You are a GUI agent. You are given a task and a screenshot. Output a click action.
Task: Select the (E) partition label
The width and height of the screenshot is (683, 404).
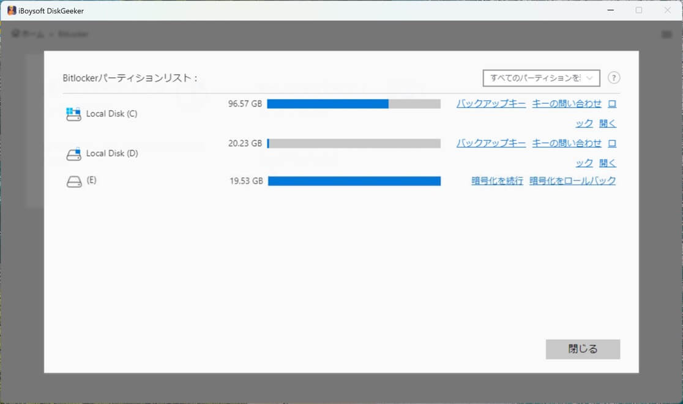tap(91, 180)
